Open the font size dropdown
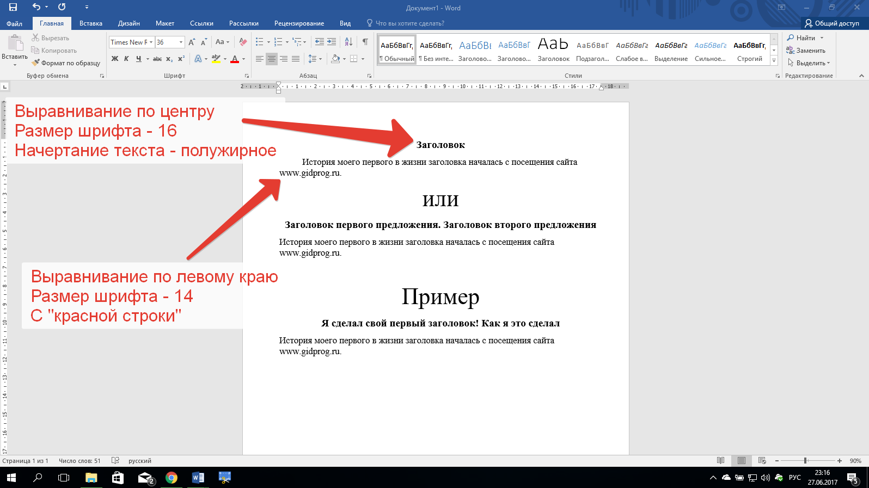 [181, 42]
